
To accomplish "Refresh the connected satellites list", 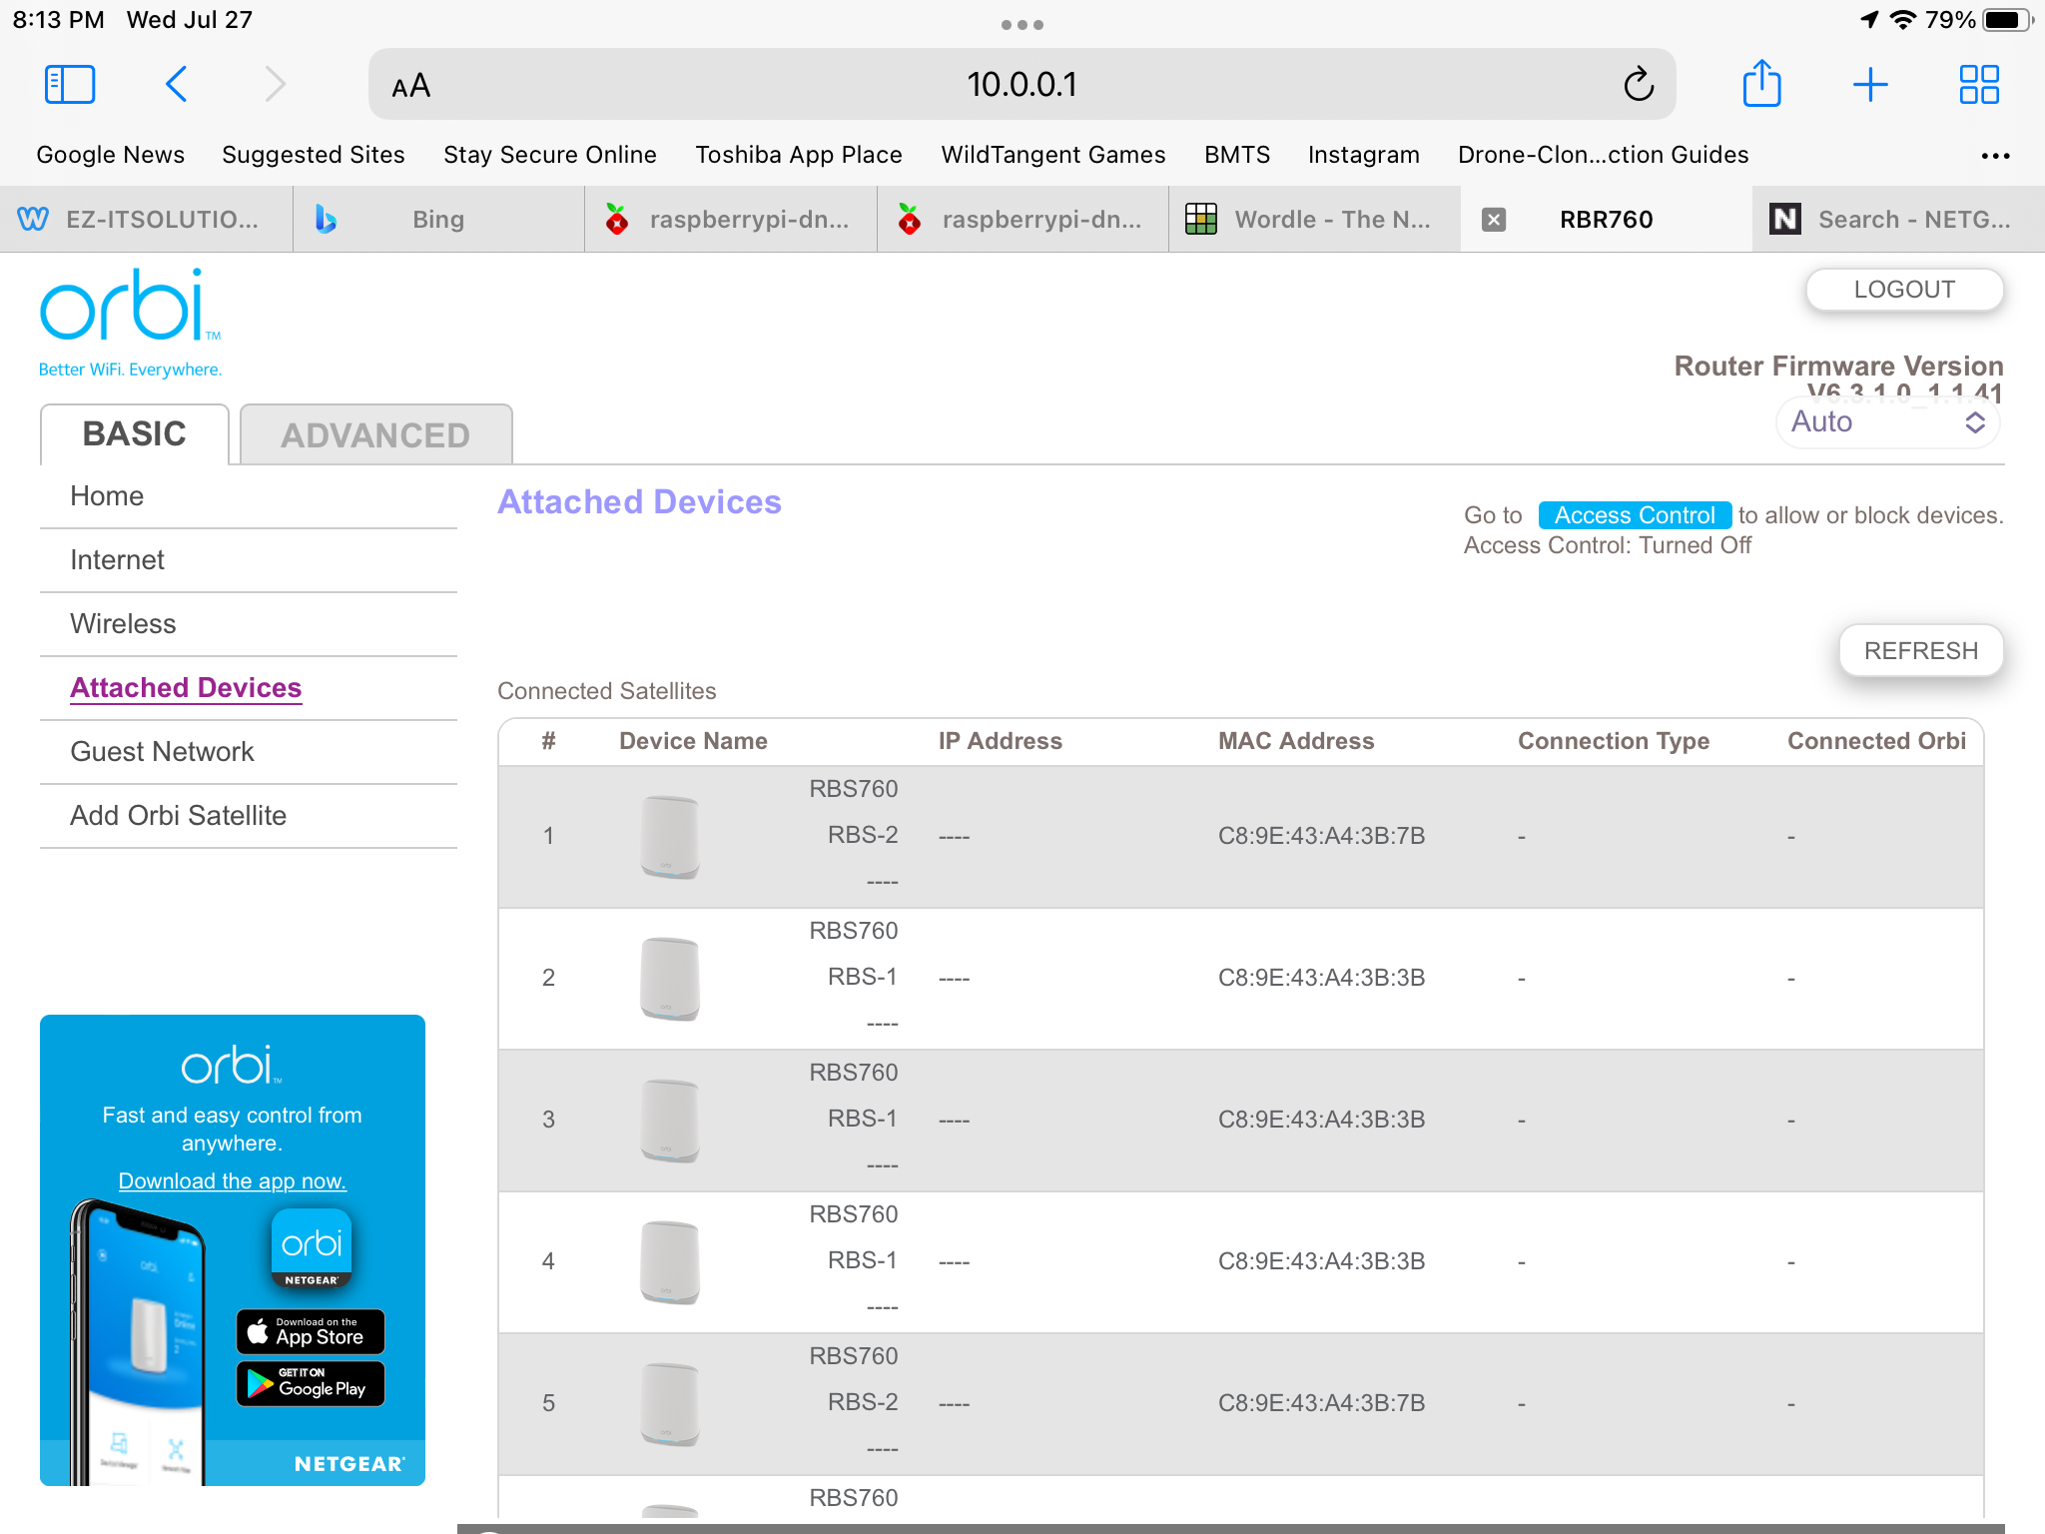I will point(1920,649).
